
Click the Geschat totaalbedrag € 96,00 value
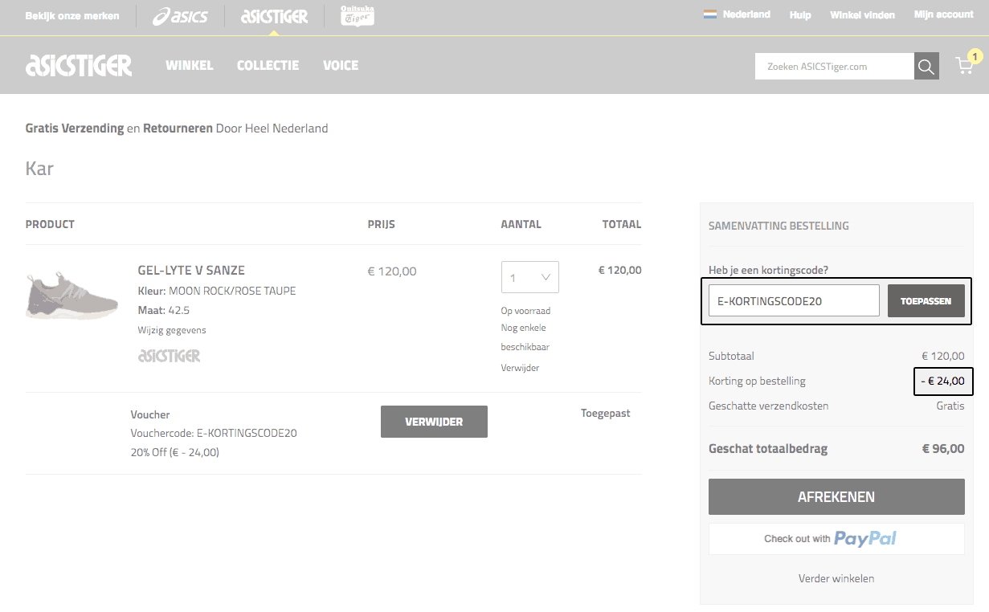point(943,449)
